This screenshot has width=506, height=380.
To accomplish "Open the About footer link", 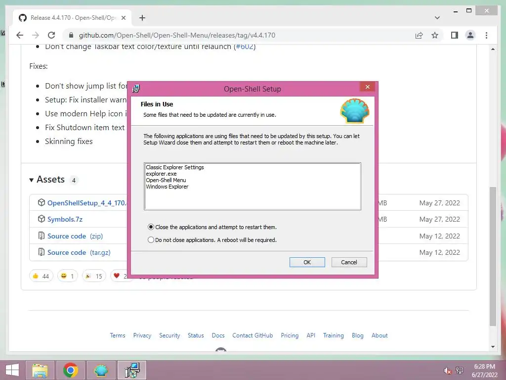I will point(379,335).
